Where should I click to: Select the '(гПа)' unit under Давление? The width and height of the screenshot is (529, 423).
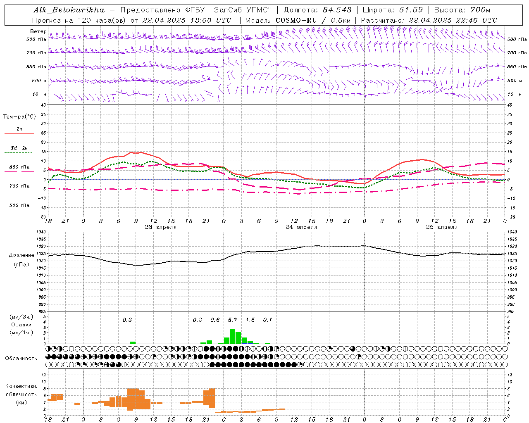pos(21,265)
